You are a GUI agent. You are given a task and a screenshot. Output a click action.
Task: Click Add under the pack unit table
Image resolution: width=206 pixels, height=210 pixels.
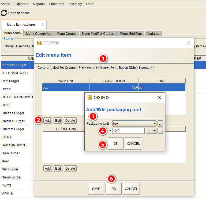(48, 121)
